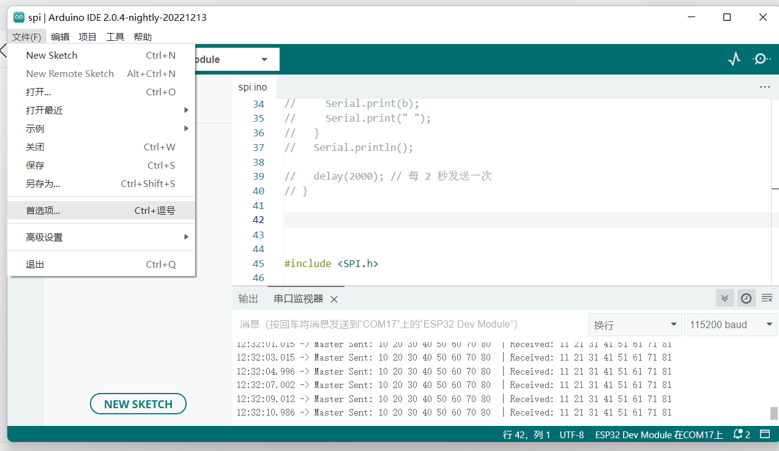Open the 项目 menu

tap(88, 37)
